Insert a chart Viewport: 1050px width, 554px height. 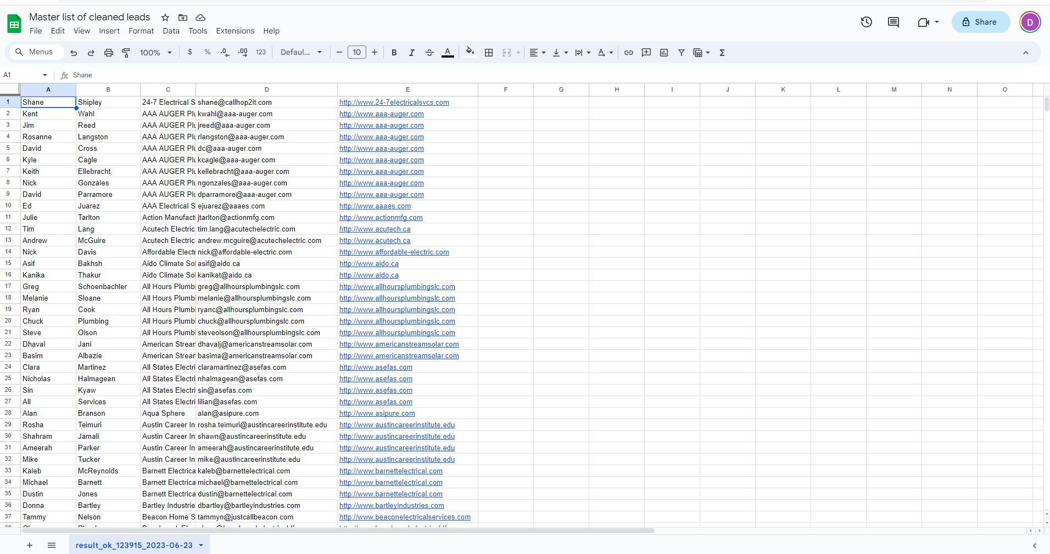pos(664,53)
